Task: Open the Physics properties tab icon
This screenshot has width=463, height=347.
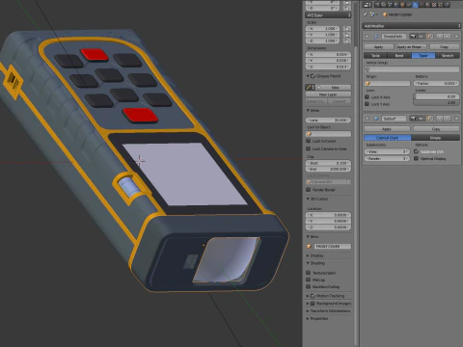Action: click(x=447, y=5)
